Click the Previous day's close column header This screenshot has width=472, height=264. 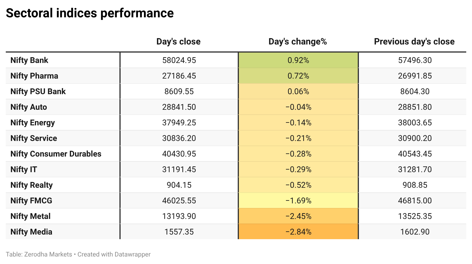pos(414,42)
